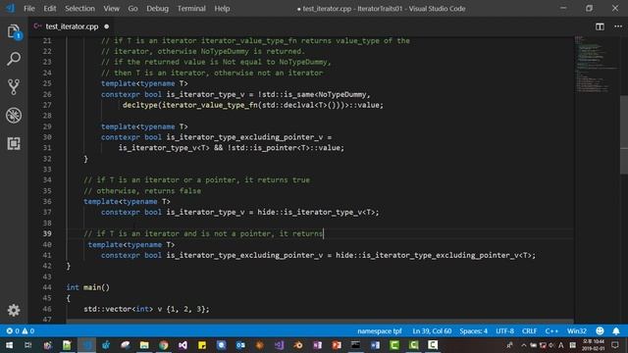Click the errors count in status bar
Image resolution: width=628 pixels, height=353 pixels.
point(13,331)
